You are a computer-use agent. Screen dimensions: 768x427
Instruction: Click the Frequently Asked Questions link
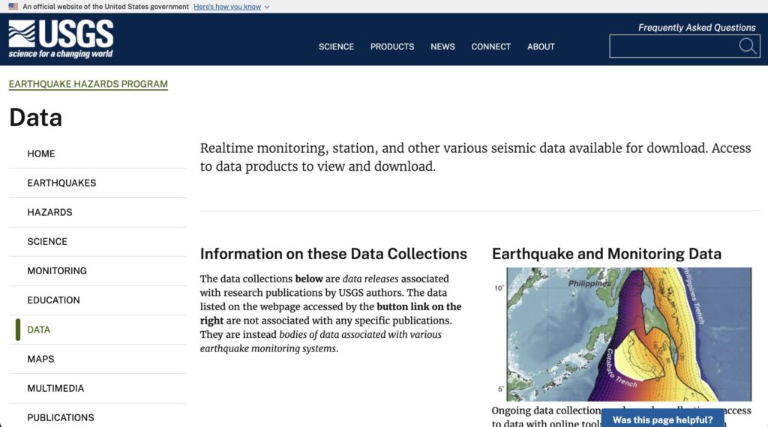697,28
